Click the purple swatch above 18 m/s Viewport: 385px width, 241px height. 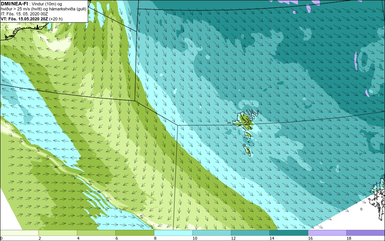click(x=366, y=233)
